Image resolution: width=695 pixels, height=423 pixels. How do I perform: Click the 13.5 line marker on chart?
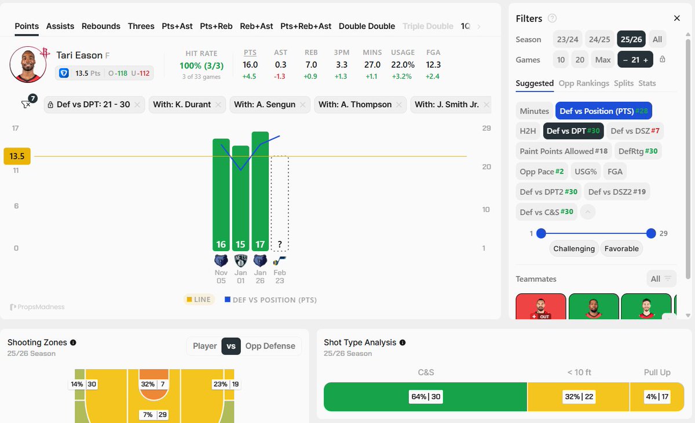click(17, 156)
